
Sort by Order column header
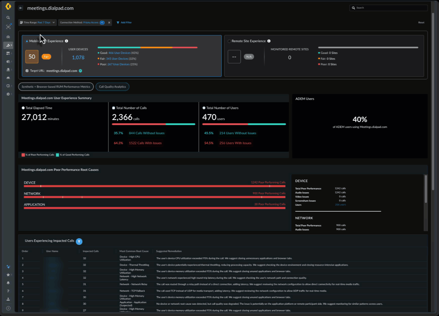click(25, 251)
